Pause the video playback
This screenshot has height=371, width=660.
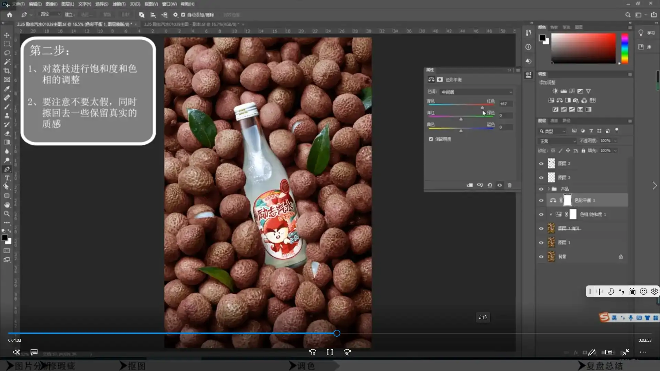330,352
